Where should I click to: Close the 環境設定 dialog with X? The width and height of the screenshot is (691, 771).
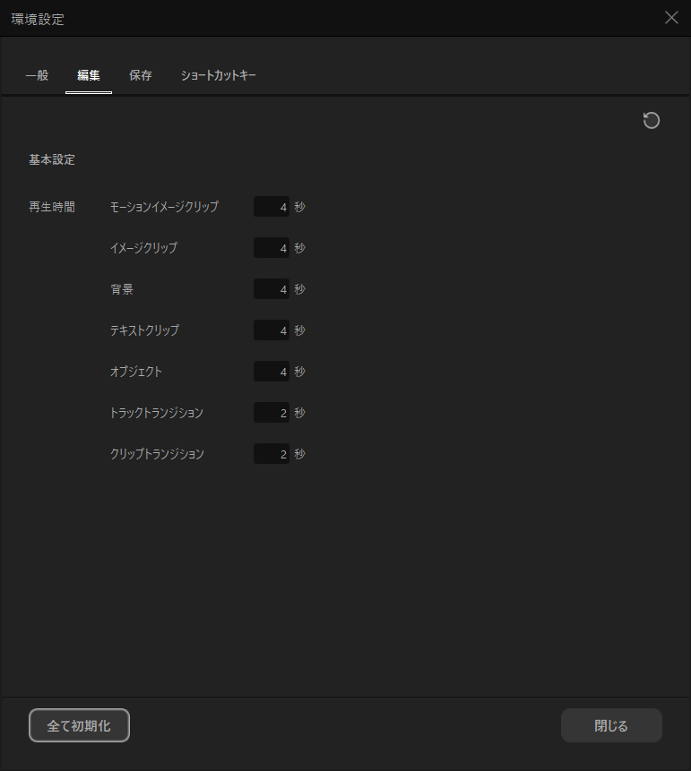(x=671, y=18)
